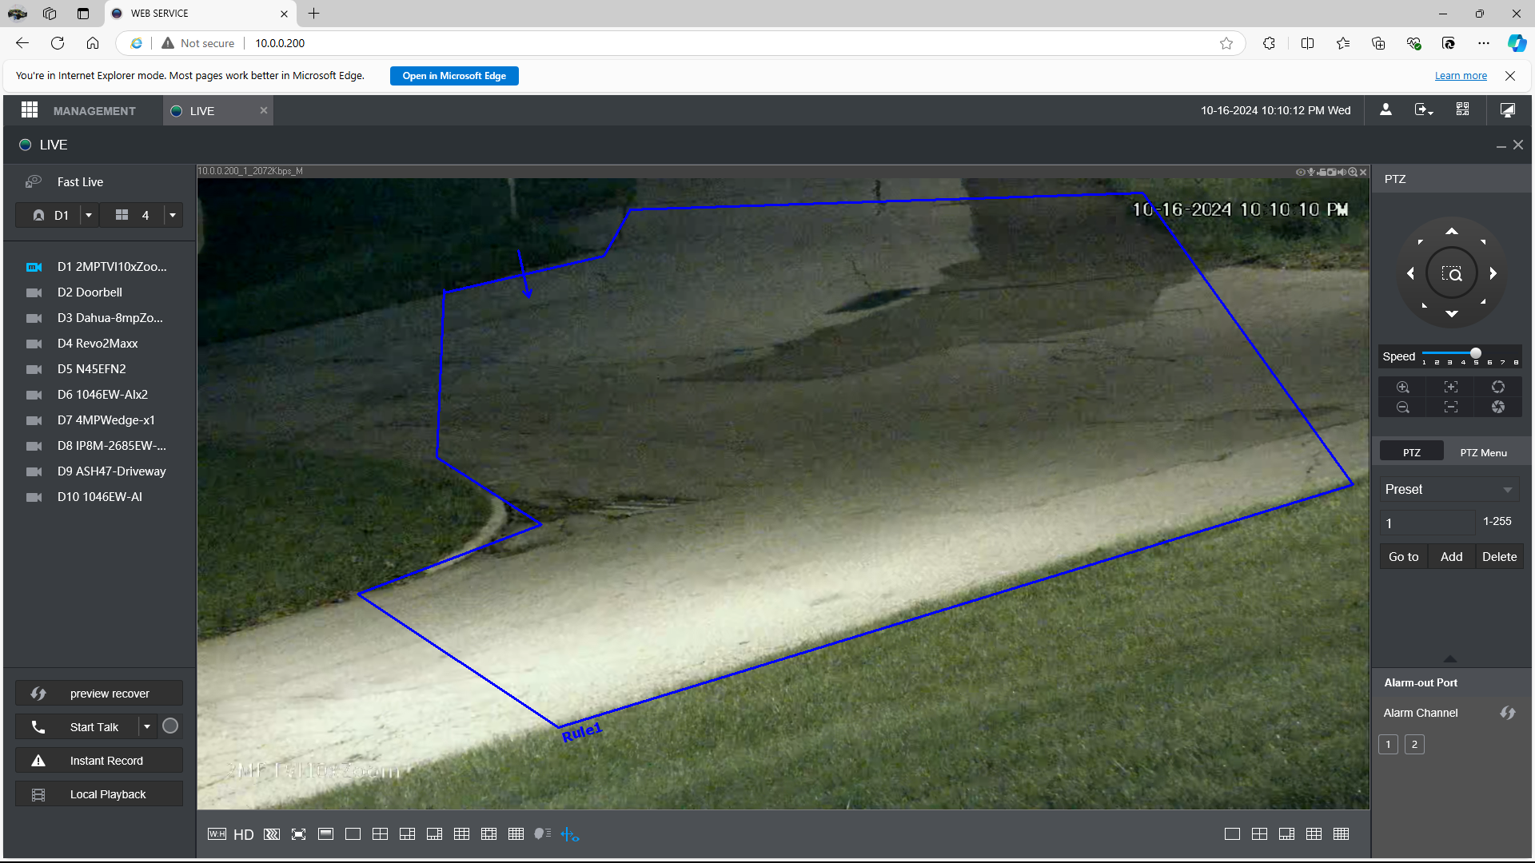Viewport: 1535px width, 863px height.
Task: Click the PTZ zoom in magnifier
Action: coord(1403,387)
